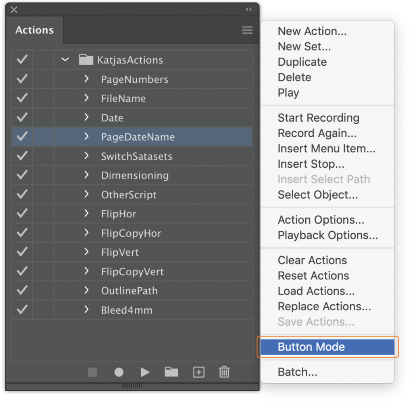Image resolution: width=413 pixels, height=405 pixels.
Task: Click Start Recording in the menu
Action: [x=318, y=118]
